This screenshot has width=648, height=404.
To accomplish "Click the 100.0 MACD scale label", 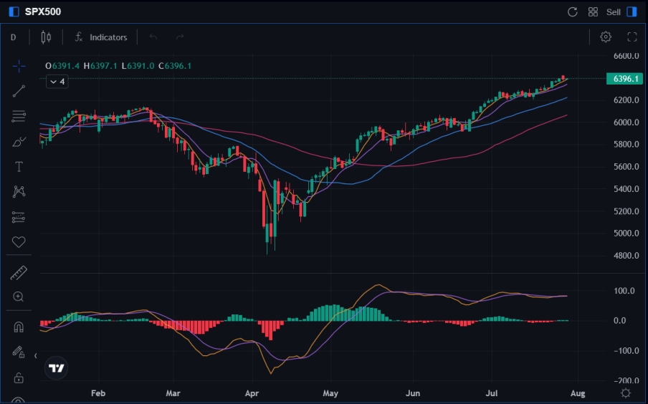I will pyautogui.click(x=624, y=291).
